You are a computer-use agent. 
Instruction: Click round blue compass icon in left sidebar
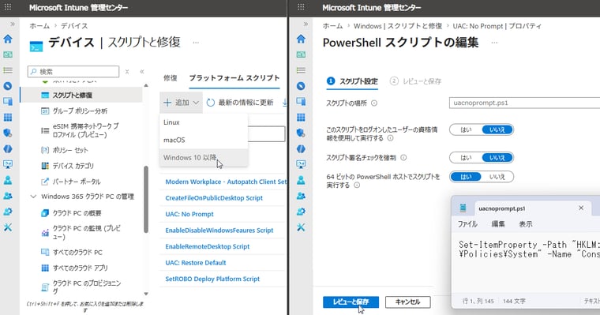8,86
